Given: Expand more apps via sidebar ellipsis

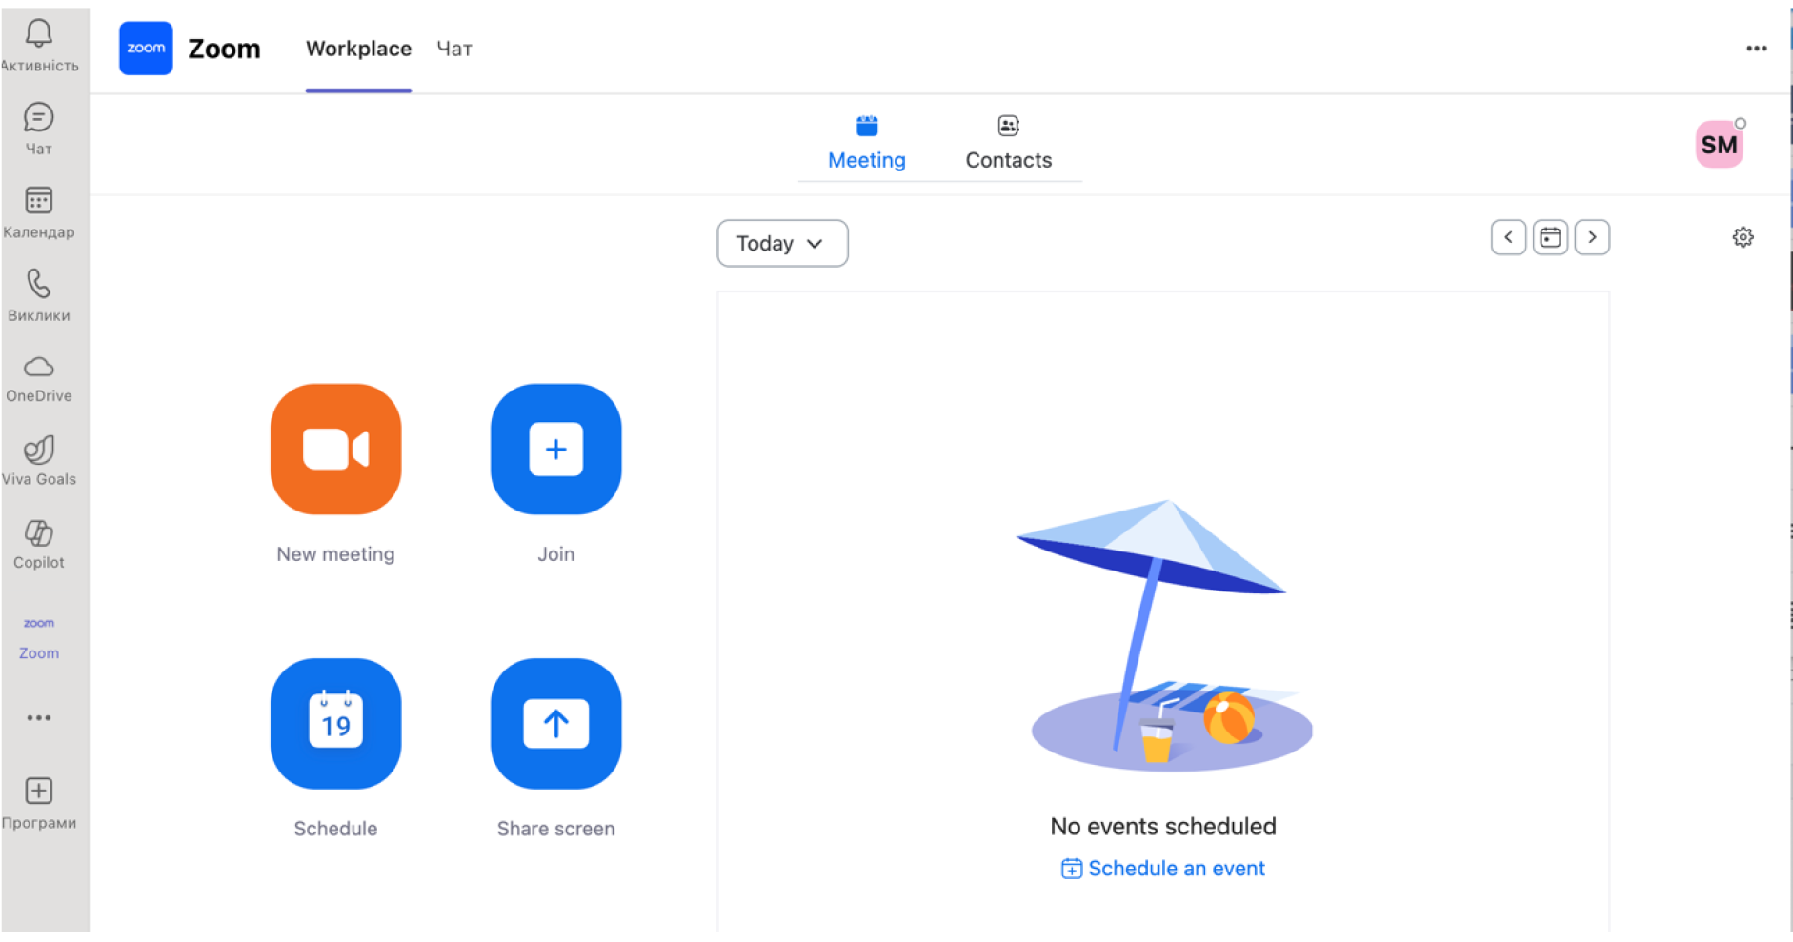Looking at the screenshot, I should (39, 718).
